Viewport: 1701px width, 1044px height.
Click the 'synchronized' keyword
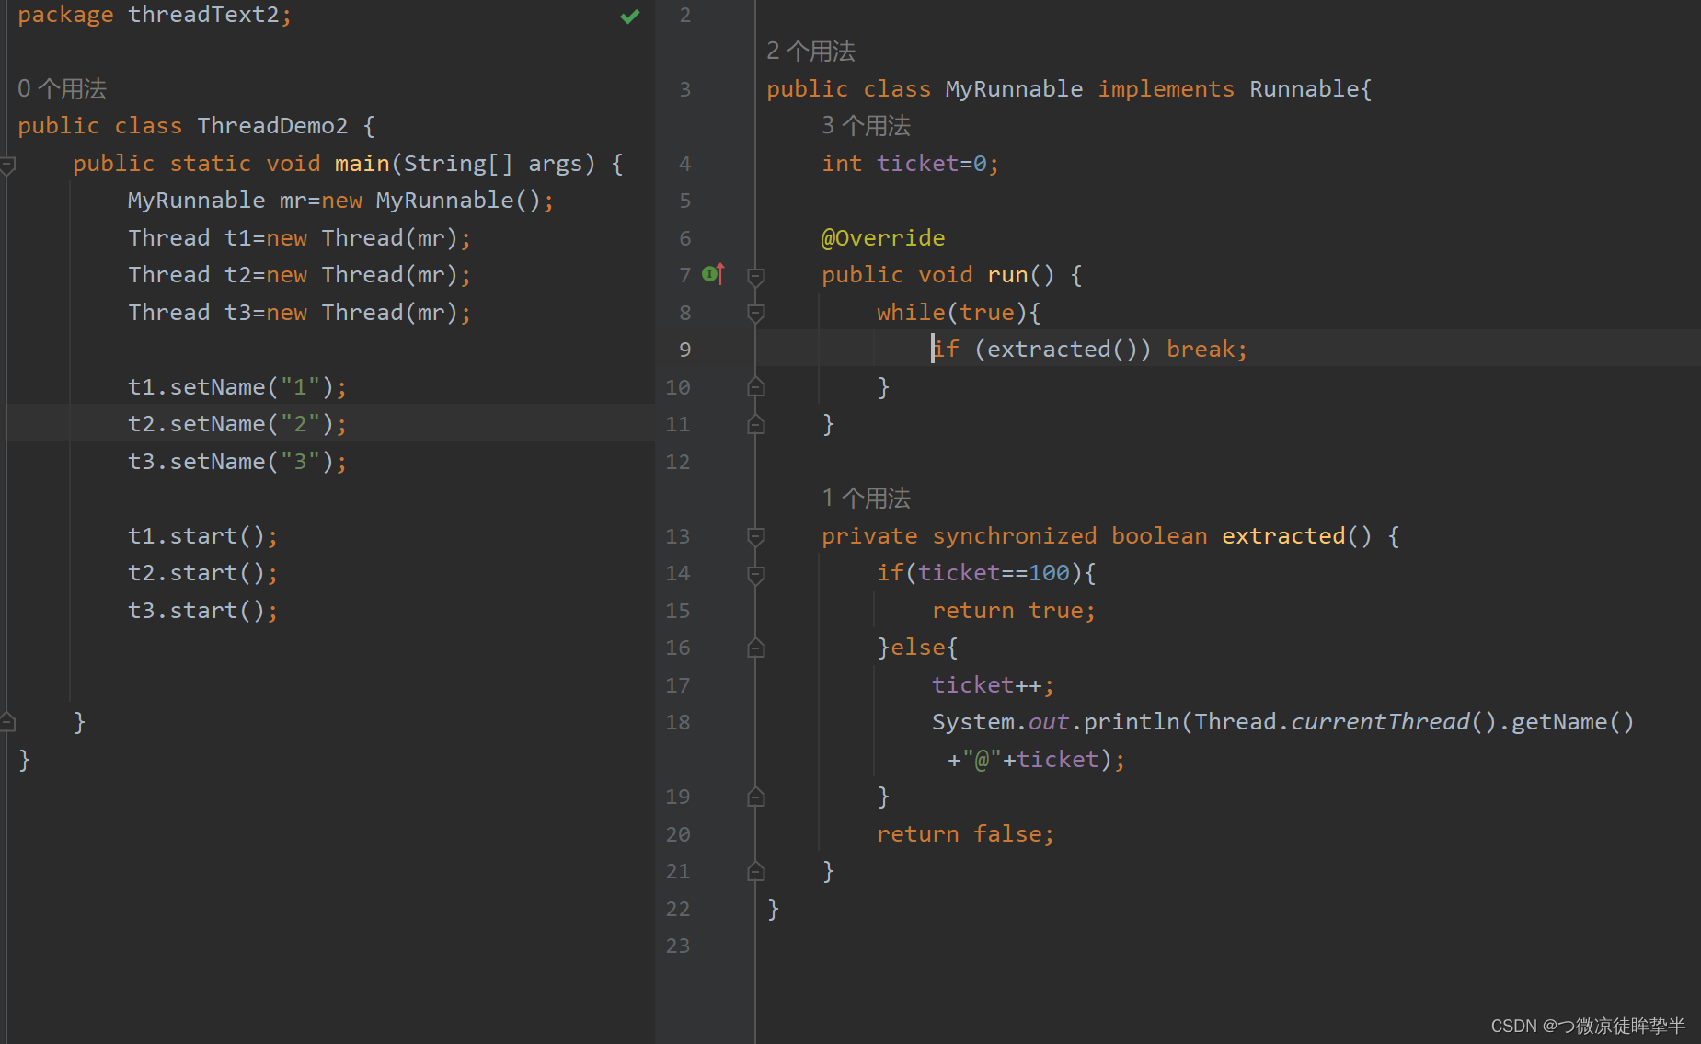point(1014,536)
